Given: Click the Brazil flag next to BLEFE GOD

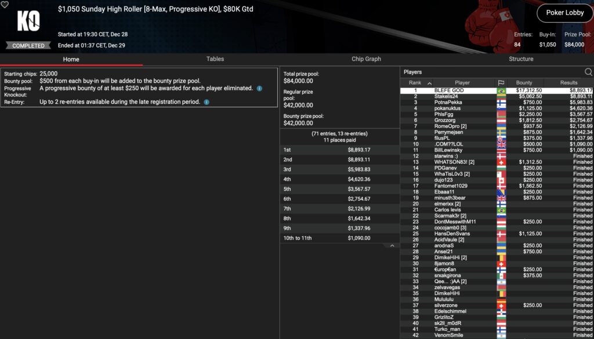Looking at the screenshot, I should tap(501, 91).
